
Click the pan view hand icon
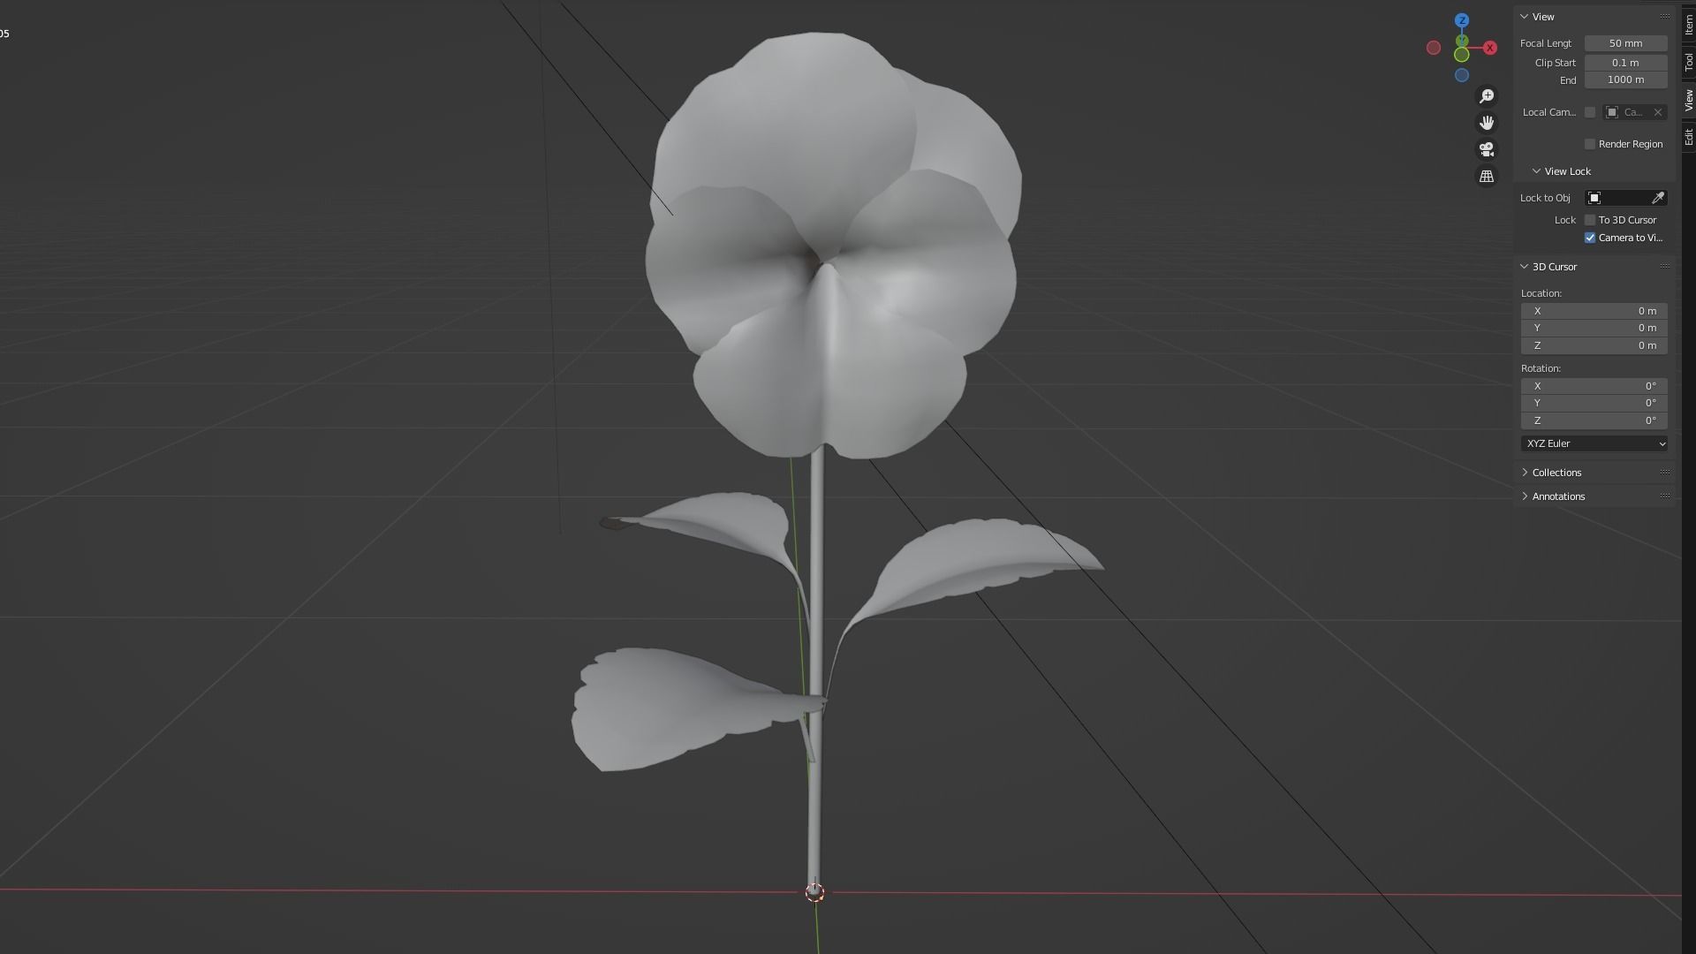pyautogui.click(x=1487, y=123)
